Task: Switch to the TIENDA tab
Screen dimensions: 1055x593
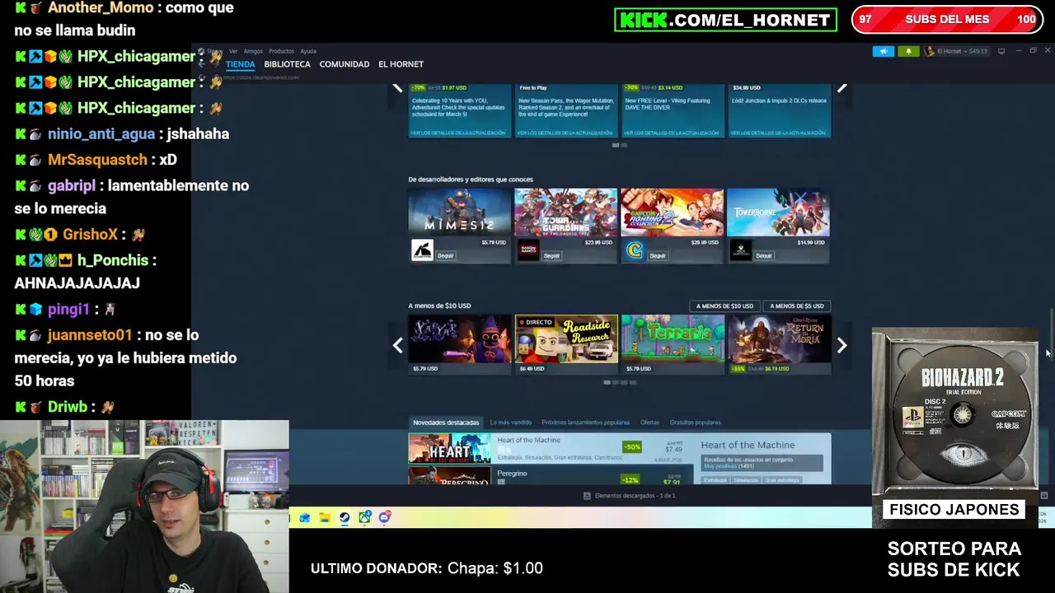Action: click(x=241, y=64)
